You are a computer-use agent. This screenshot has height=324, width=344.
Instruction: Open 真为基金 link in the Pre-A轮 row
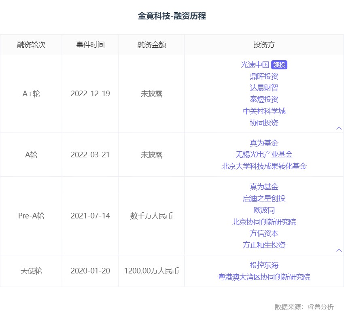pyautogui.click(x=264, y=187)
